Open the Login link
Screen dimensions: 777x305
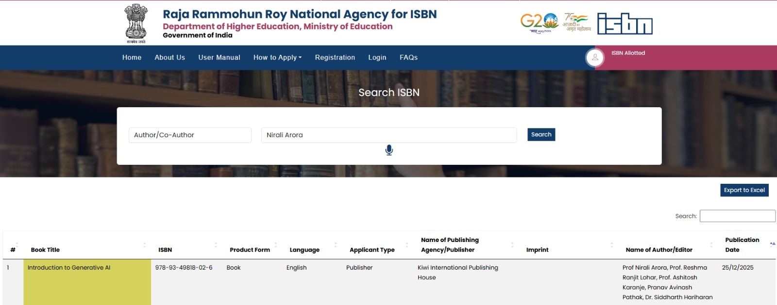(x=377, y=58)
